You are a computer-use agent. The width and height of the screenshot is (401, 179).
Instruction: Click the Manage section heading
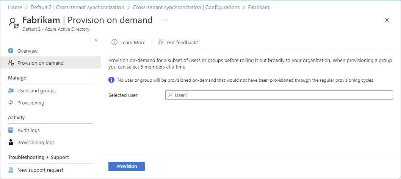[17, 77]
